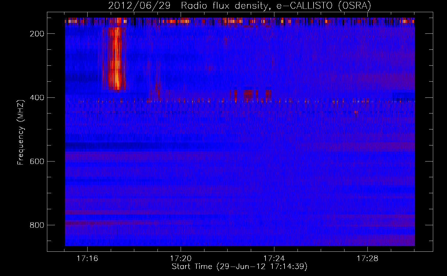The width and height of the screenshot is (447, 276).
Task: Click the plot title 'Radio flux density, e-CALLISTO (OSRA)'
Action: [x=276, y=6]
